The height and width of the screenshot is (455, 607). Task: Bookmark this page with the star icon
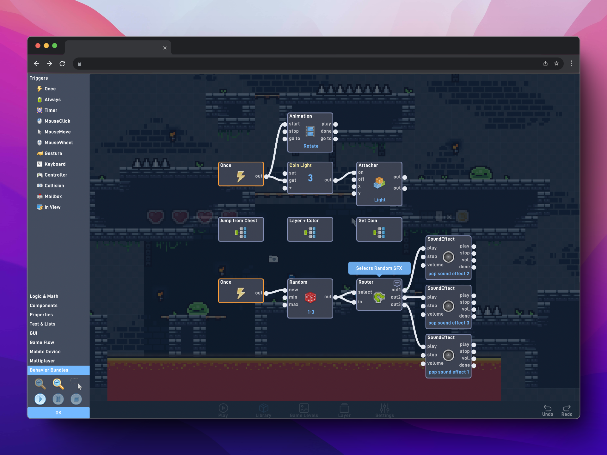556,64
